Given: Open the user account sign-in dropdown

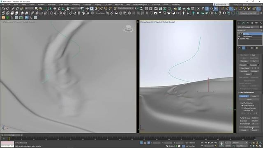Looking at the screenshot, I should tap(221, 5).
